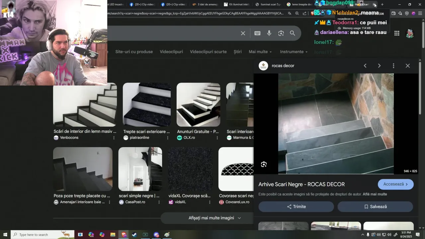Click the Lens search-inside-image icon on the preview
The width and height of the screenshot is (425, 239).
click(x=264, y=165)
